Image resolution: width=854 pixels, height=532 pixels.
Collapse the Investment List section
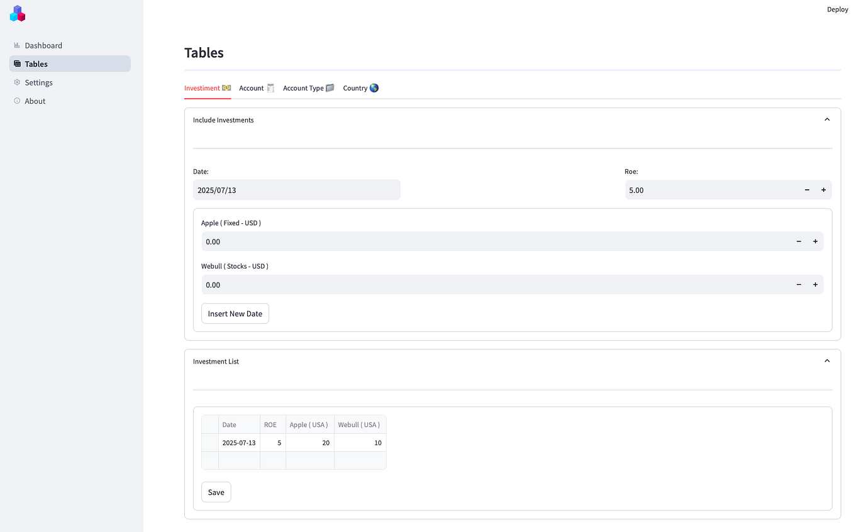tap(827, 360)
